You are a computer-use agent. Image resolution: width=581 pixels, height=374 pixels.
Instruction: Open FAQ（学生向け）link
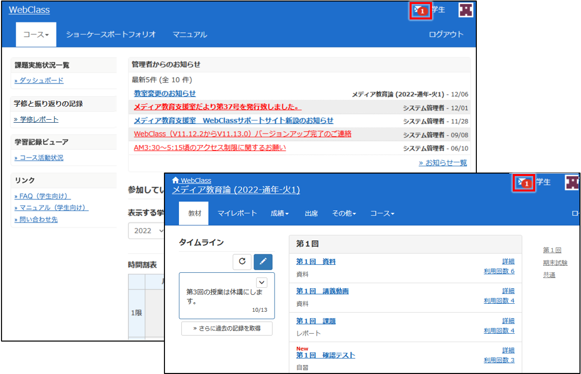tap(43, 196)
